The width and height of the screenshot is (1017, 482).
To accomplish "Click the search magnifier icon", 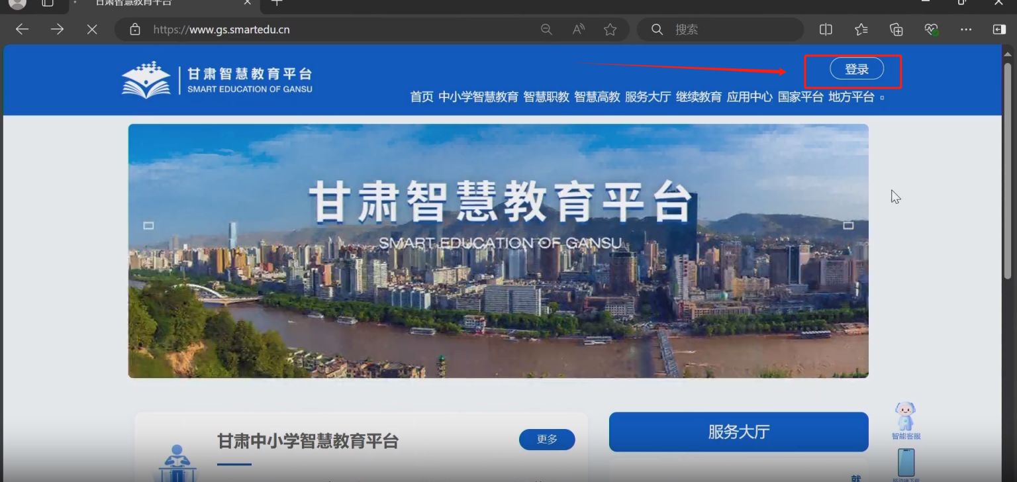I will click(657, 29).
